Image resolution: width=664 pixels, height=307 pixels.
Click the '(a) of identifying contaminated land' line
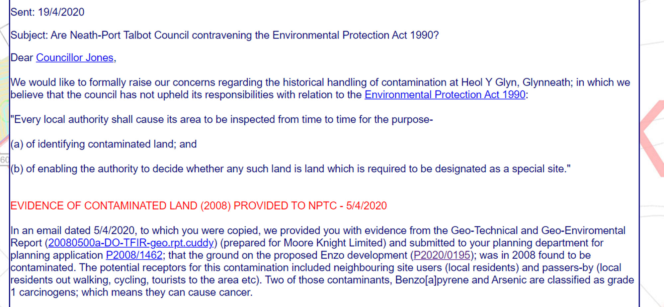pyautogui.click(x=104, y=144)
